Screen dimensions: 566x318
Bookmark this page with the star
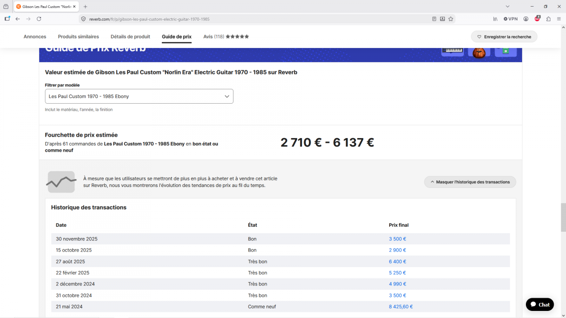tap(450, 19)
